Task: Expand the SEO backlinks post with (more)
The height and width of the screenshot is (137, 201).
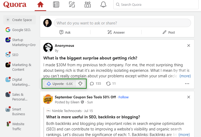Action: point(184,134)
